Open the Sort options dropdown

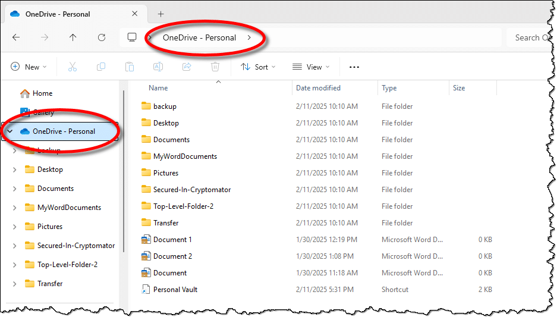tap(258, 67)
